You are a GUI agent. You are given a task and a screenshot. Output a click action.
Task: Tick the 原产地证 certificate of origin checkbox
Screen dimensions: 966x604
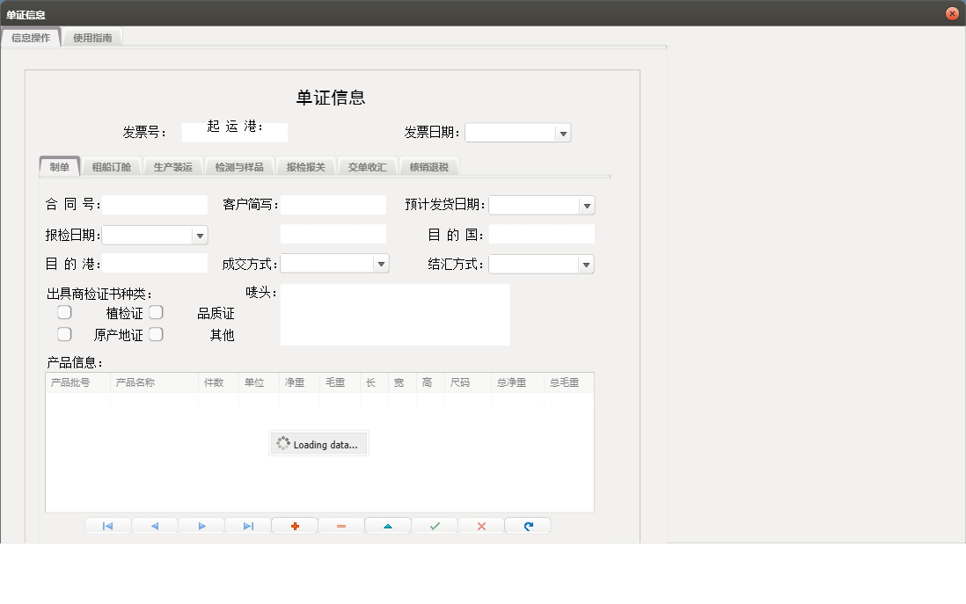coord(64,333)
